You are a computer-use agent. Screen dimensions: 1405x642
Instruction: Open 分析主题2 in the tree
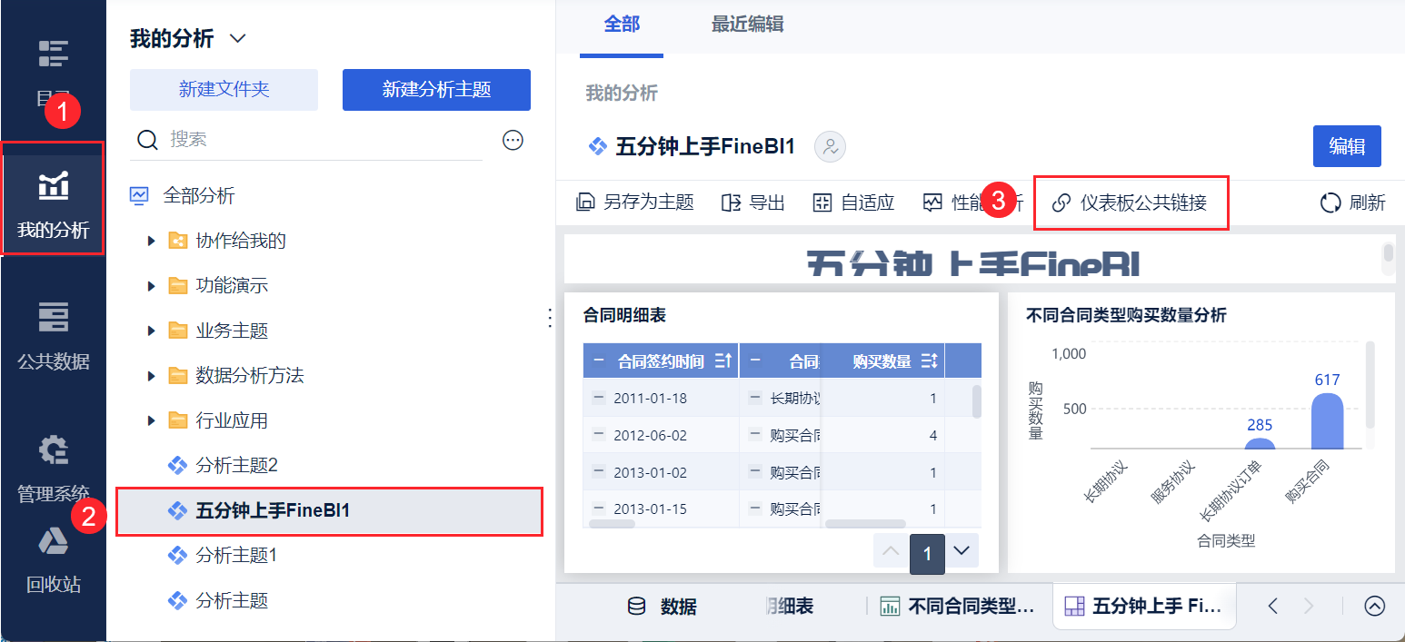tap(236, 466)
